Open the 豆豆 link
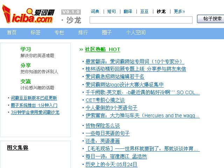The height and width of the screenshot is (168, 224). click(x=144, y=12)
